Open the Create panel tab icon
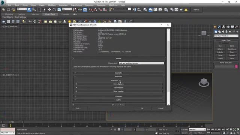 pos(215,27)
